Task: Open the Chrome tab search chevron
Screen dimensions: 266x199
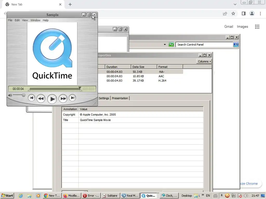Action: tap(235, 4)
